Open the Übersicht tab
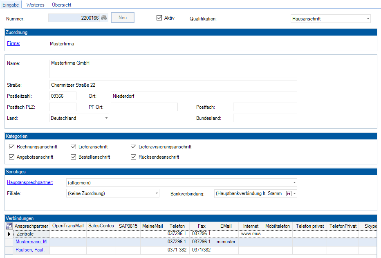 tap(62, 5)
